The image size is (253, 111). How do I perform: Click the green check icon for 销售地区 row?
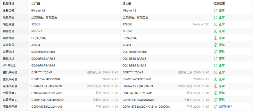(215, 38)
